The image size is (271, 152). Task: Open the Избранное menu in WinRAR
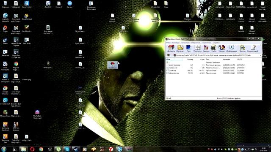pyautogui.click(x=196, y=43)
